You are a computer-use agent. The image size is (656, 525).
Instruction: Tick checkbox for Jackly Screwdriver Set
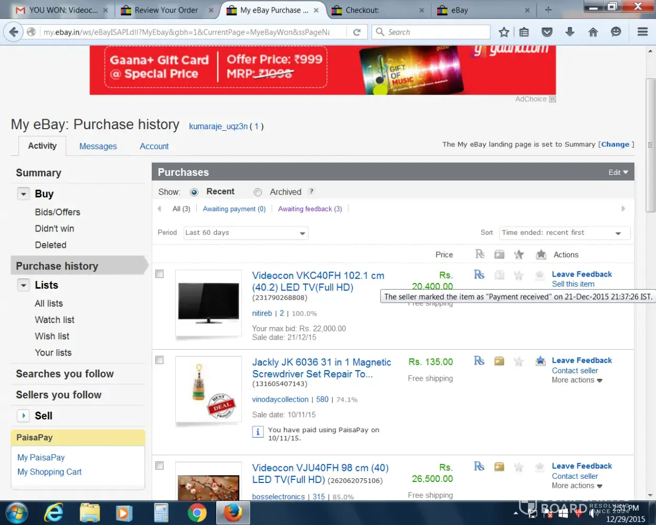160,360
